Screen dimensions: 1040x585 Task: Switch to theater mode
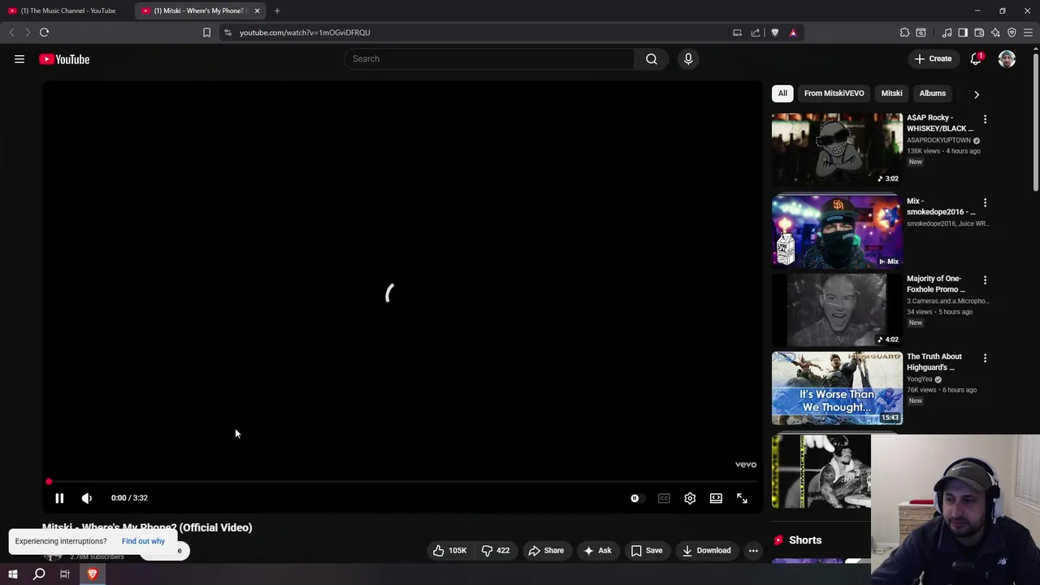click(716, 498)
